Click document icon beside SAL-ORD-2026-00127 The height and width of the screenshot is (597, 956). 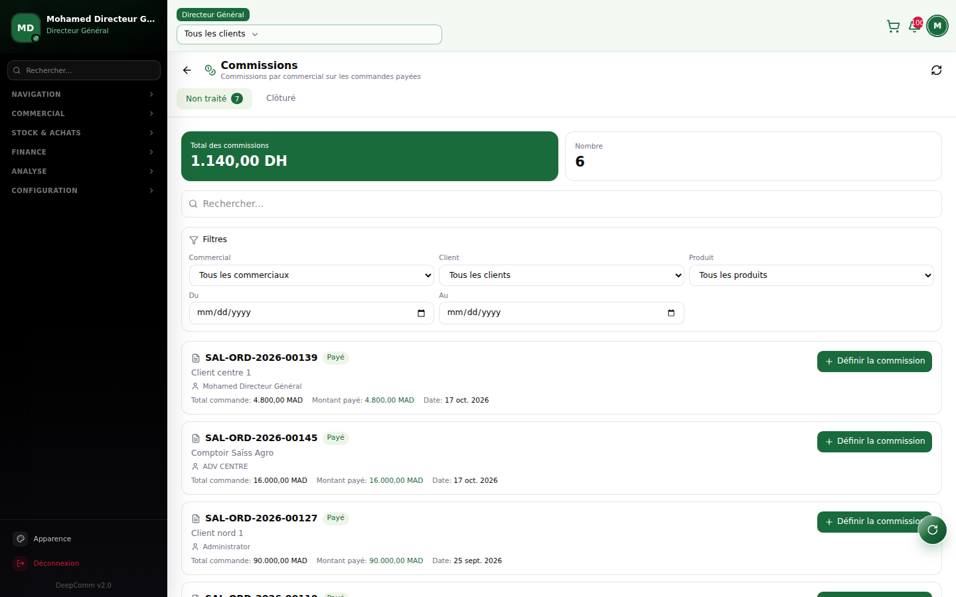click(196, 519)
